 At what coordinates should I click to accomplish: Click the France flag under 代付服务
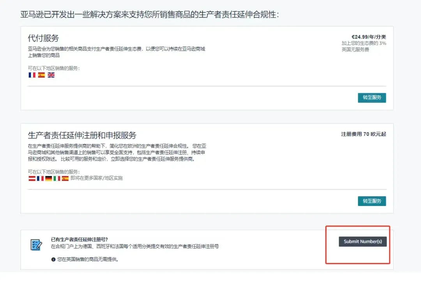[32, 75]
